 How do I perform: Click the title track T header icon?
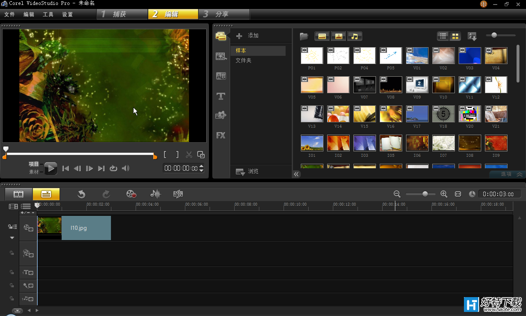click(28, 272)
